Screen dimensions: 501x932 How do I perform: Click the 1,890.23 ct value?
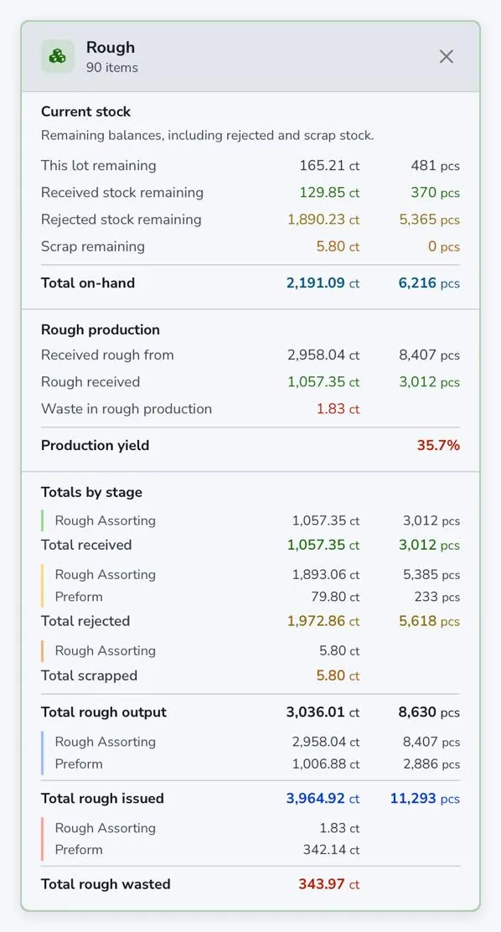point(324,220)
